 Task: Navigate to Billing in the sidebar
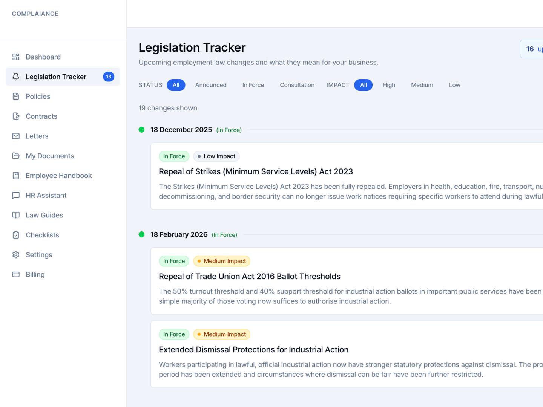point(35,274)
